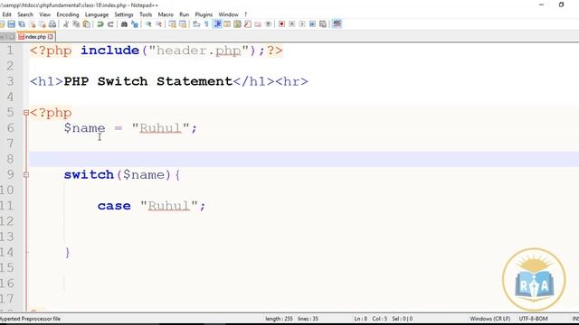Click the Redo arrow icon
The width and height of the screenshot is (579, 325).
pos(110,24)
